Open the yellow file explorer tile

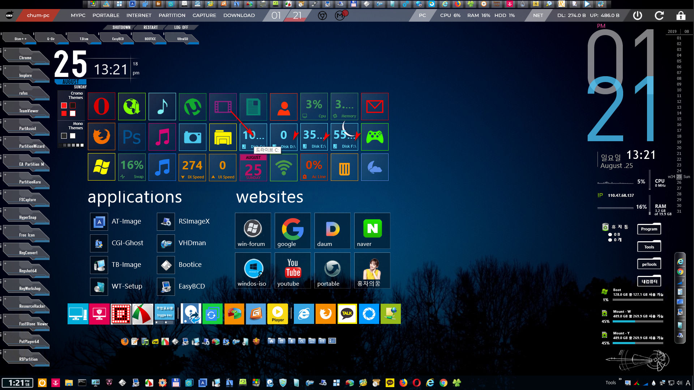click(x=223, y=137)
